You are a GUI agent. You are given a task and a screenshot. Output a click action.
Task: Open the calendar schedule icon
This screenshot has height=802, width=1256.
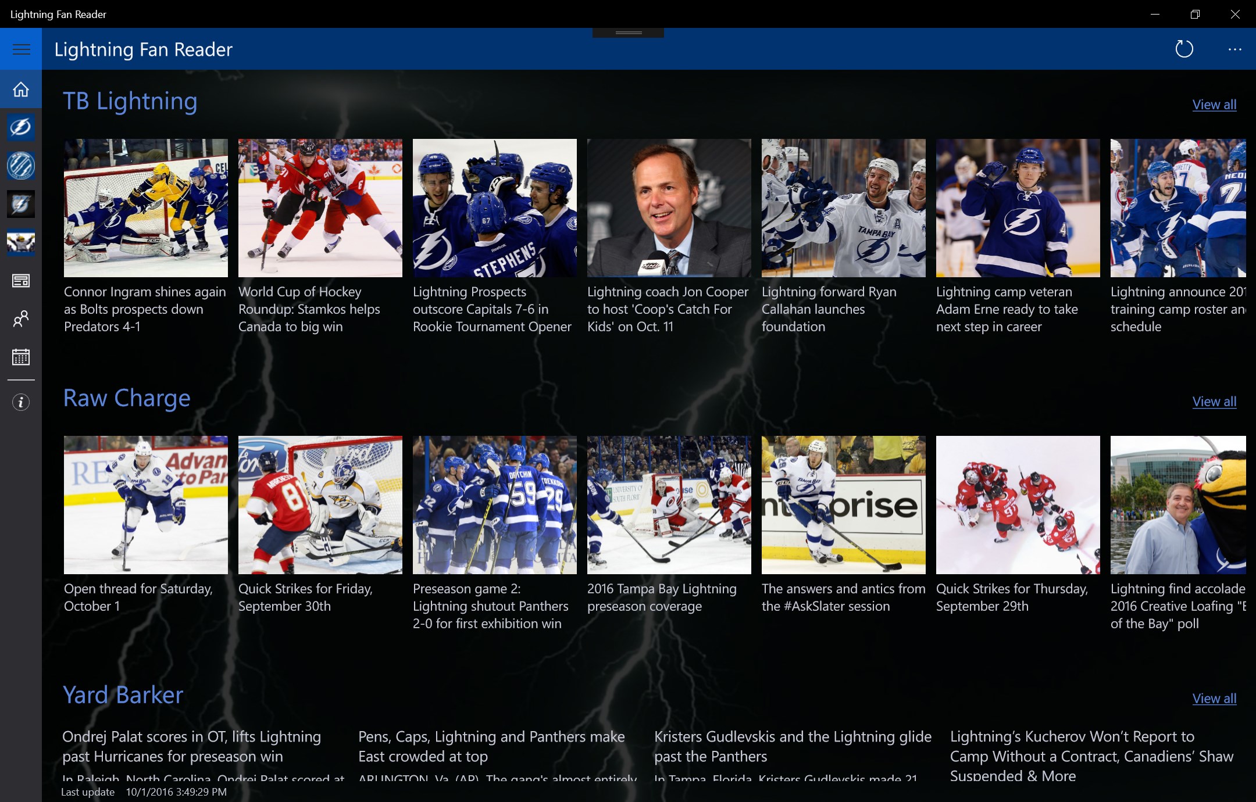[x=21, y=357]
